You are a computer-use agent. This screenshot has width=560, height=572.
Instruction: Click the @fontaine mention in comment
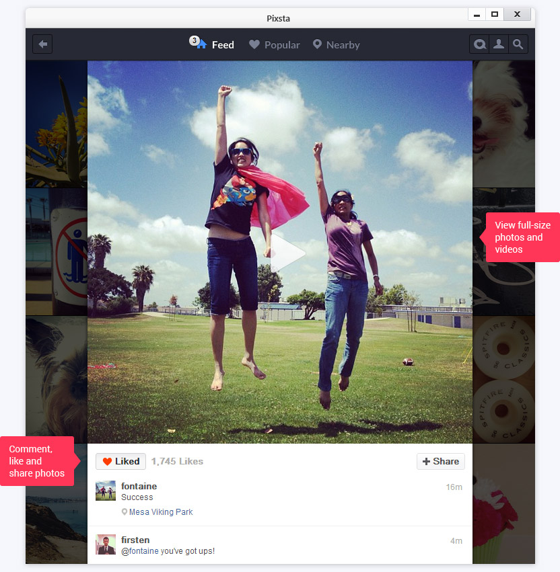pyautogui.click(x=140, y=551)
